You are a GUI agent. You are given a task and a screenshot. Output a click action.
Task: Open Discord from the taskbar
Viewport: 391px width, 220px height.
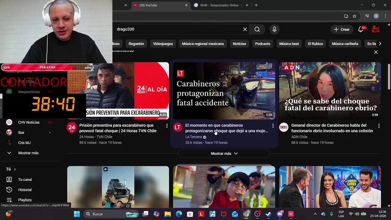pos(280,214)
